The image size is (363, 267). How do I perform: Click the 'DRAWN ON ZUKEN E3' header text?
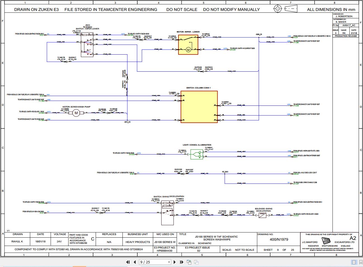click(x=36, y=9)
